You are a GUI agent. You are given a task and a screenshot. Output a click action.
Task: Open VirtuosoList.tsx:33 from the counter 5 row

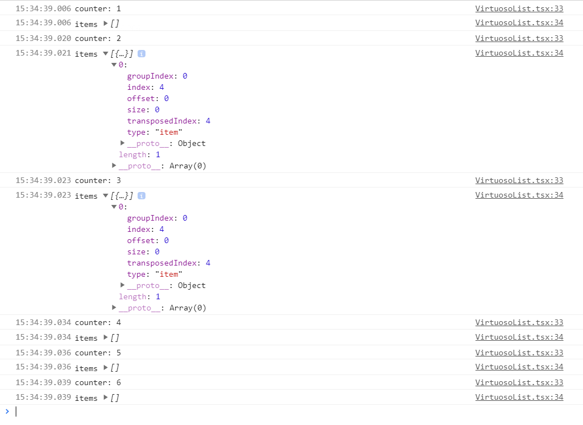tap(519, 353)
